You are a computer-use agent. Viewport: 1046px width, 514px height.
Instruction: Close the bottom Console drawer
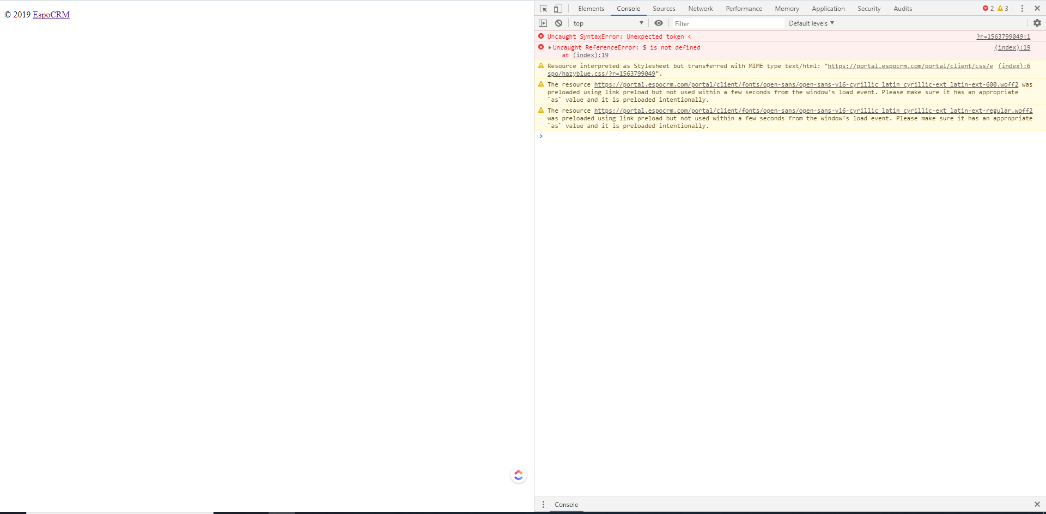point(1037,505)
